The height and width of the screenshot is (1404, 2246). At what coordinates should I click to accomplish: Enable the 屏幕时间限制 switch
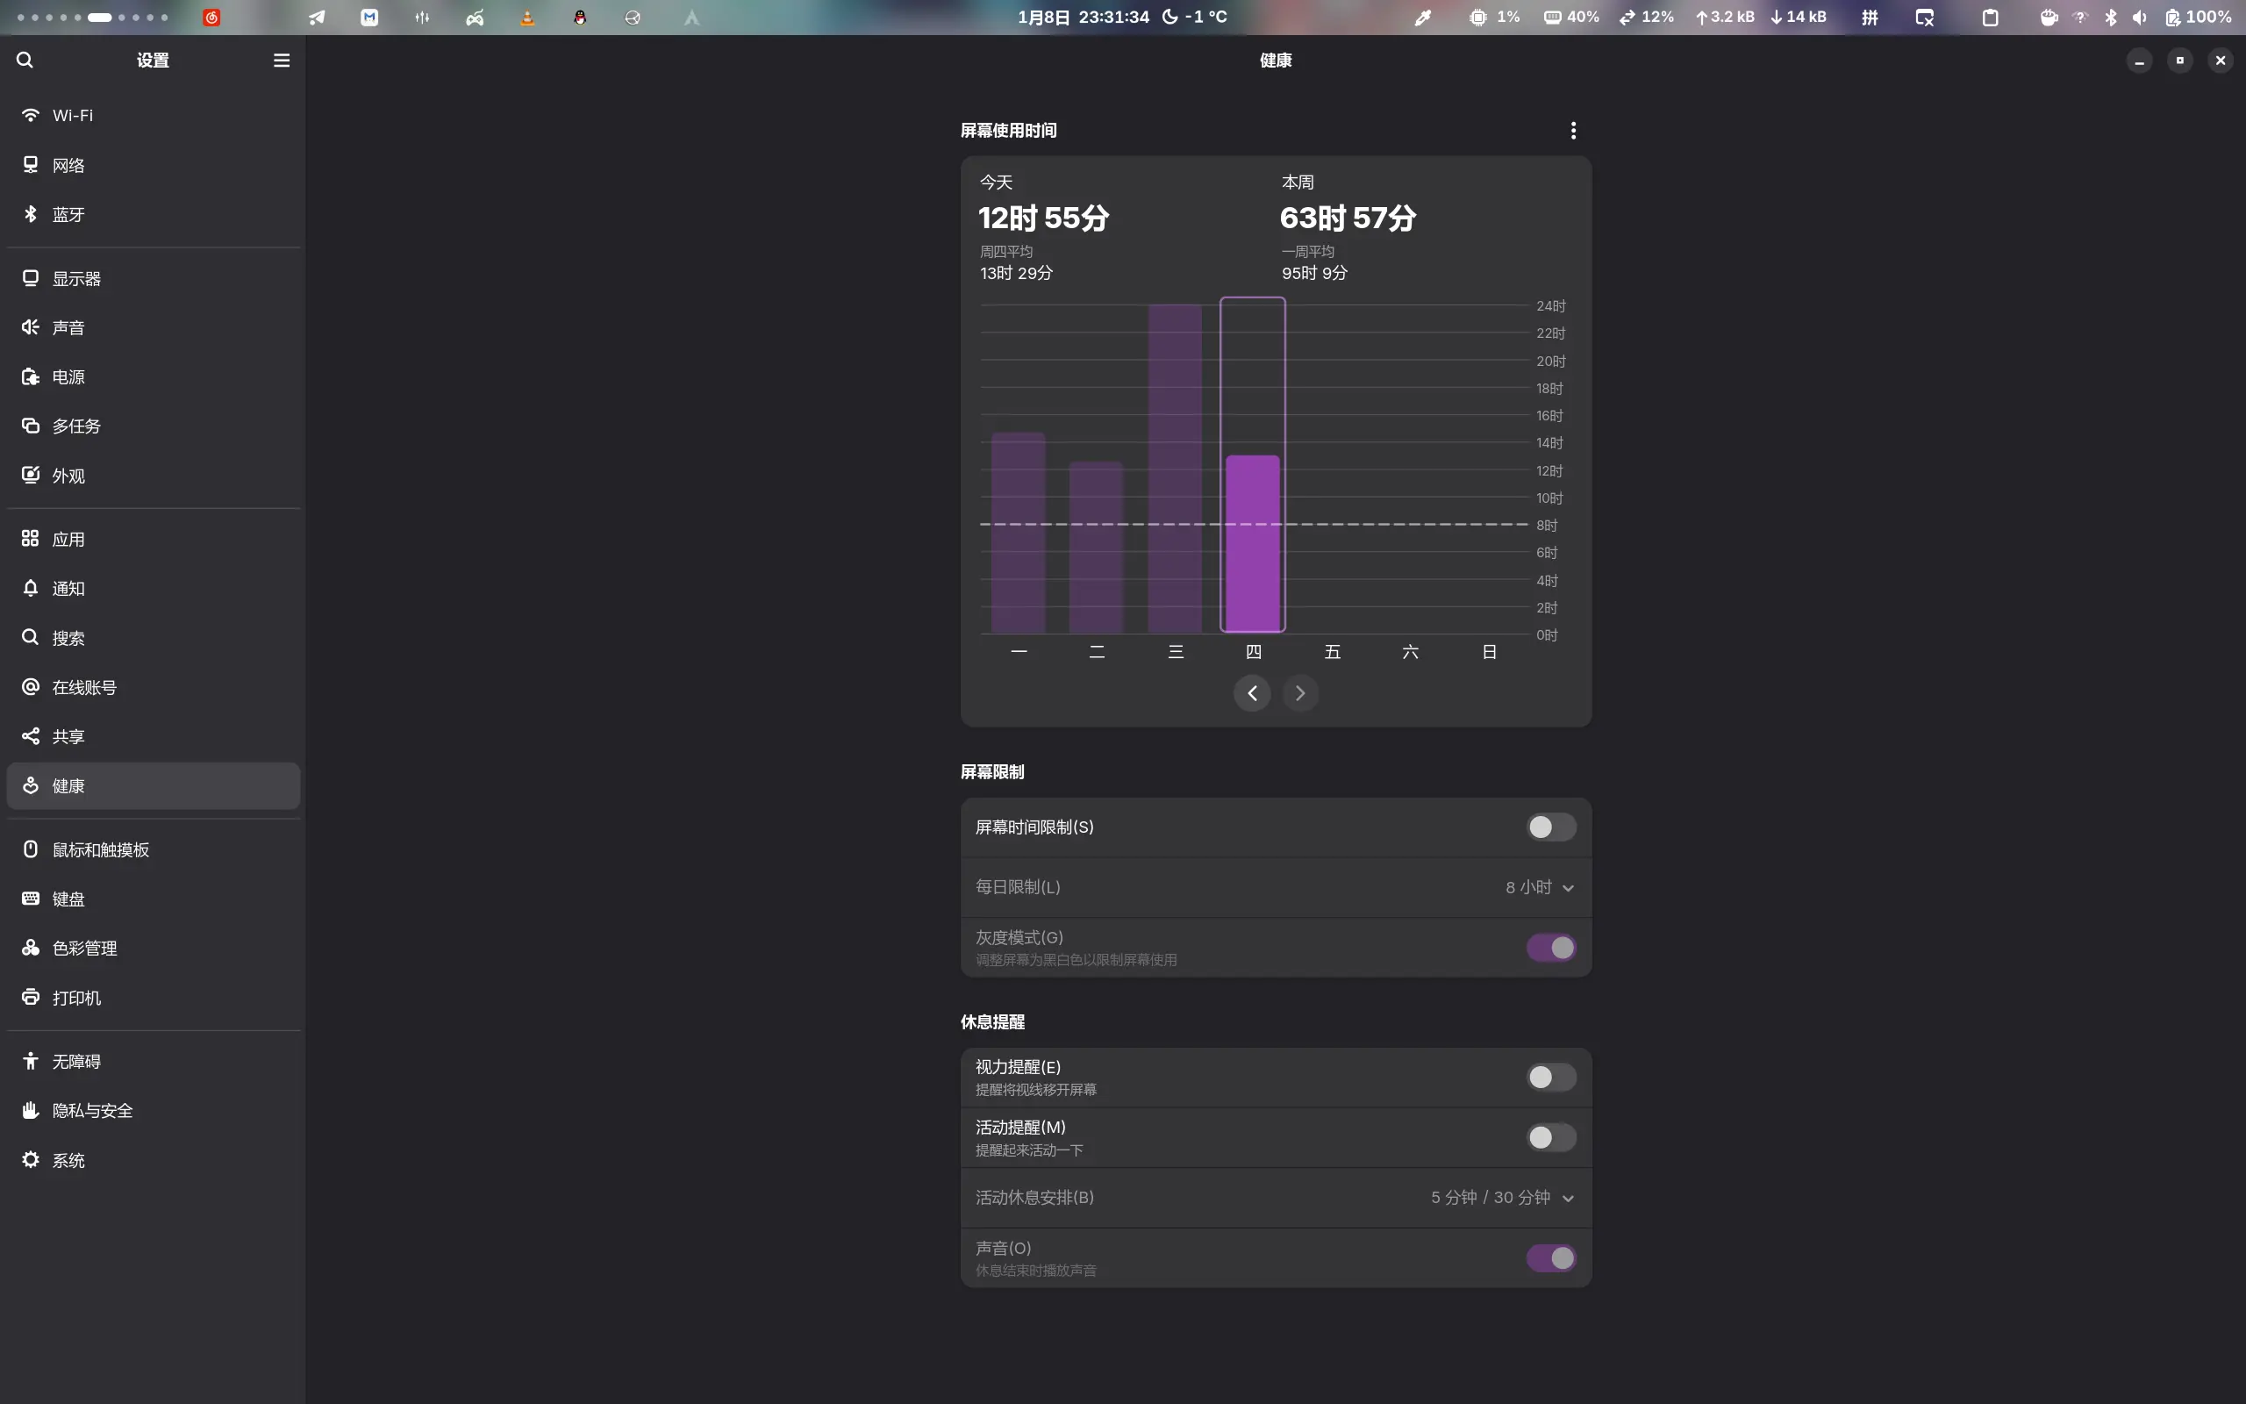[x=1550, y=827]
